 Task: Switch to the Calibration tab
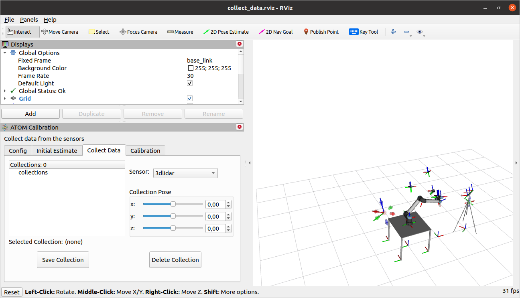[x=145, y=150]
